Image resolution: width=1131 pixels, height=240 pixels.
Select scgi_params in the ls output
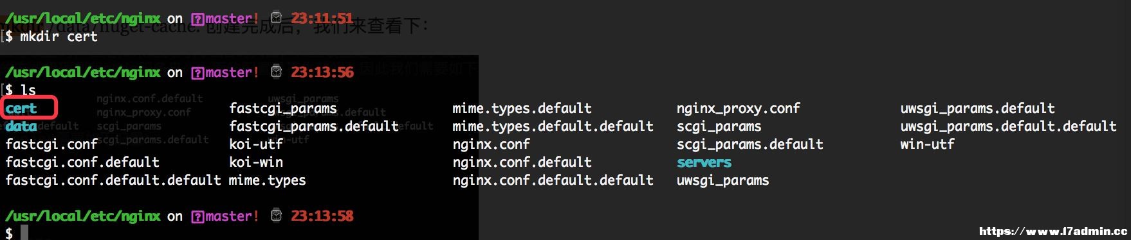tap(719, 126)
